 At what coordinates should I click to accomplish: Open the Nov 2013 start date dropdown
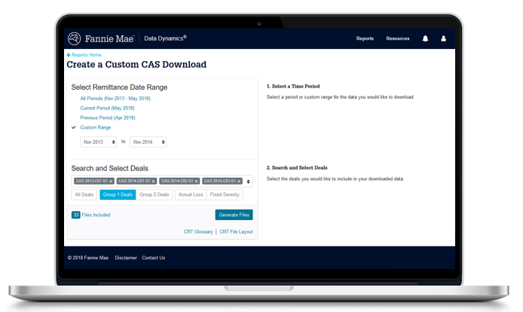click(x=99, y=142)
